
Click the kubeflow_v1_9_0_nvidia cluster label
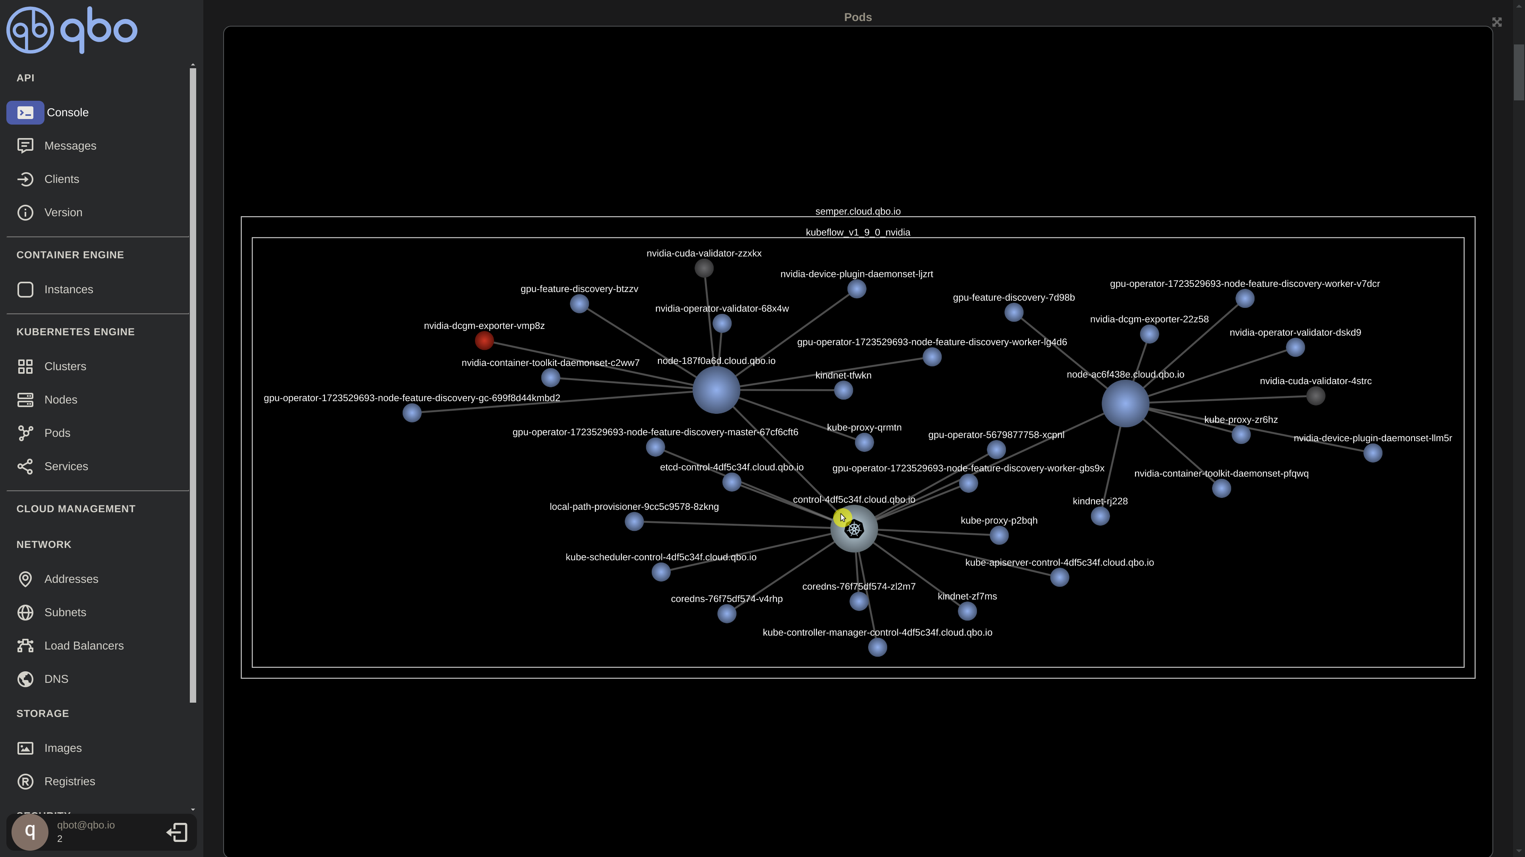click(x=857, y=231)
